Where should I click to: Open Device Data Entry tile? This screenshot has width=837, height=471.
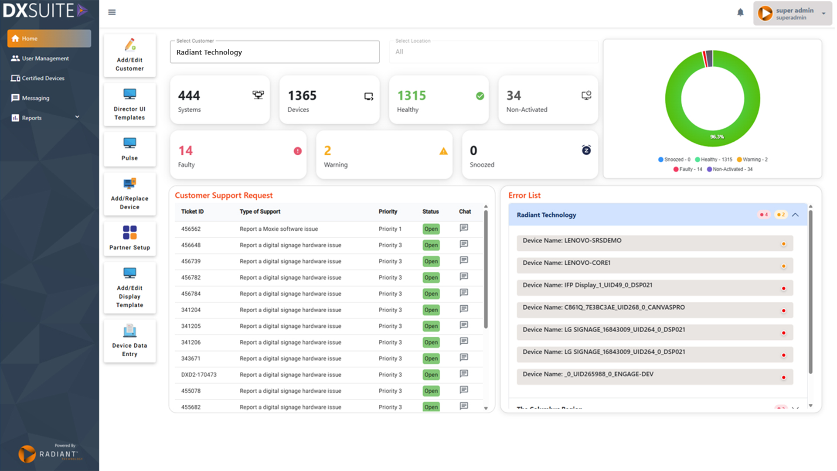(x=129, y=341)
